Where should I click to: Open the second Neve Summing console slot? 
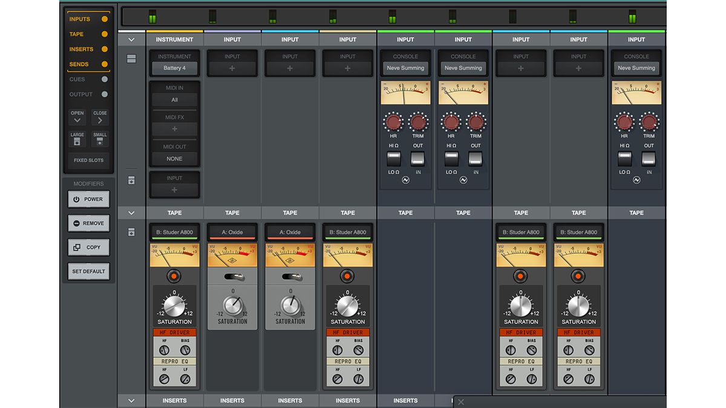click(x=463, y=68)
